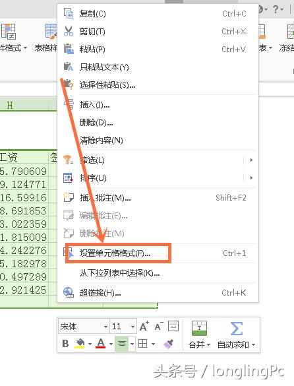
Task: Click the Cut (剪切) scissors icon
Action: [x=69, y=31]
